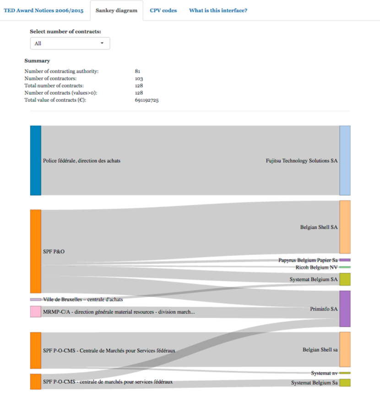Image resolution: width=380 pixels, height=394 pixels.
Task: Open the TED Award Notices 2006/2015 tab
Action: 43,11
